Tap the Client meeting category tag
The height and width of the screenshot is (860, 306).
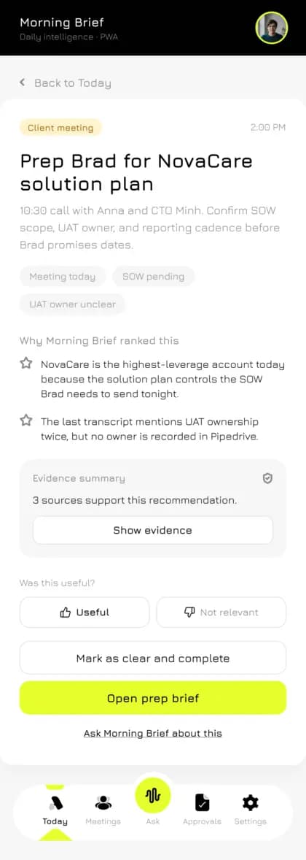point(60,128)
